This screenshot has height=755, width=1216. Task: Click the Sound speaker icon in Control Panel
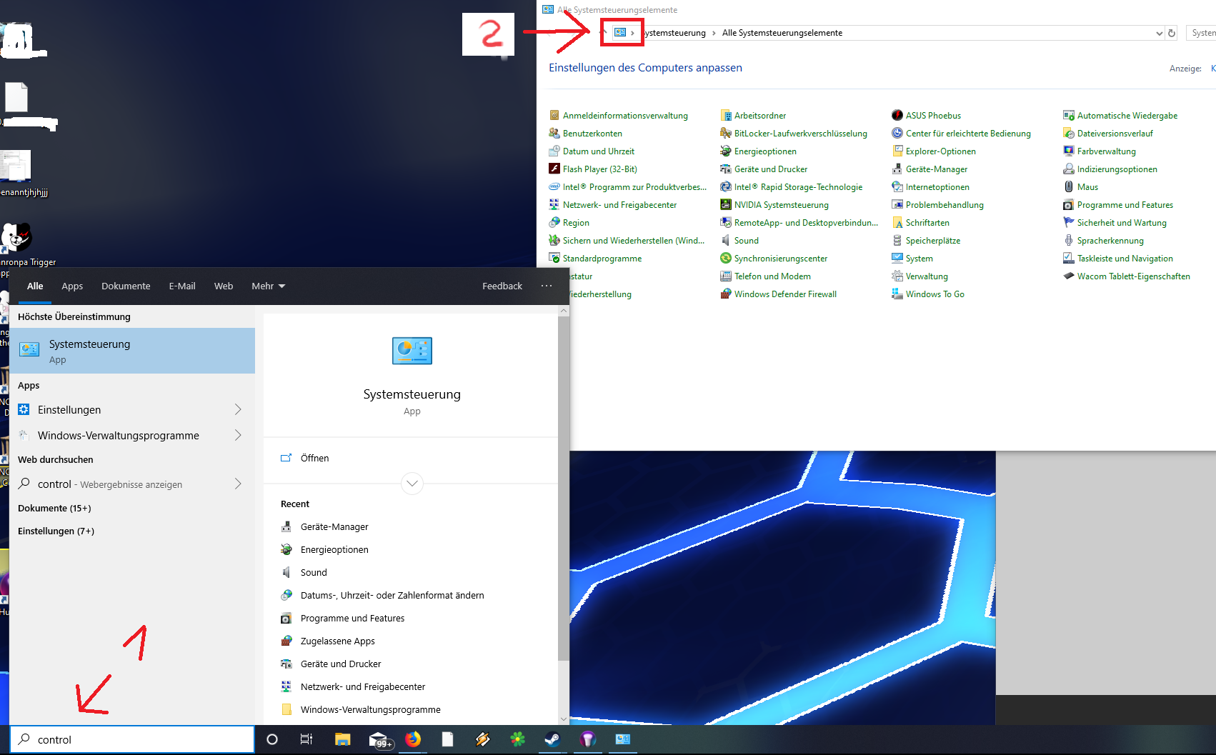point(726,241)
